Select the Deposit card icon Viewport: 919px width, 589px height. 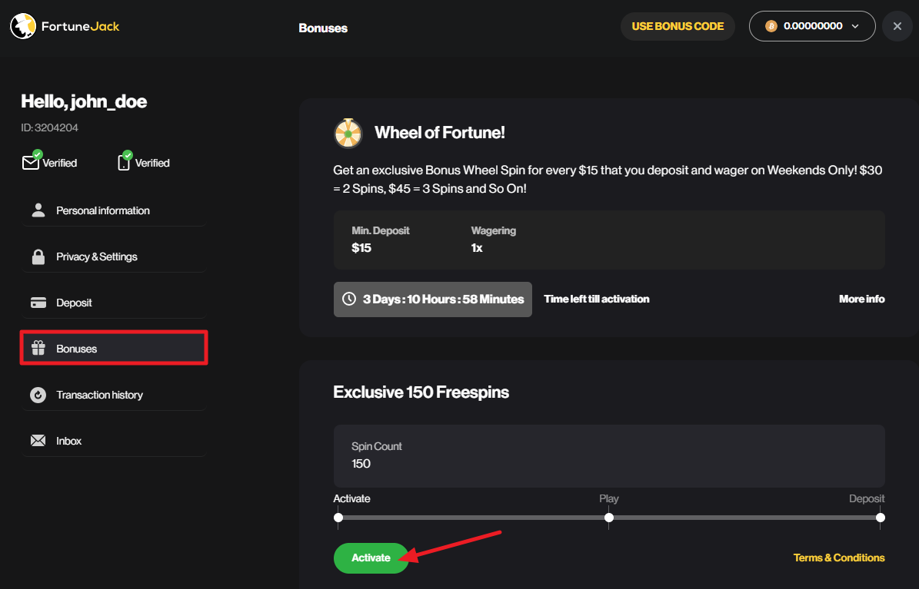(38, 302)
